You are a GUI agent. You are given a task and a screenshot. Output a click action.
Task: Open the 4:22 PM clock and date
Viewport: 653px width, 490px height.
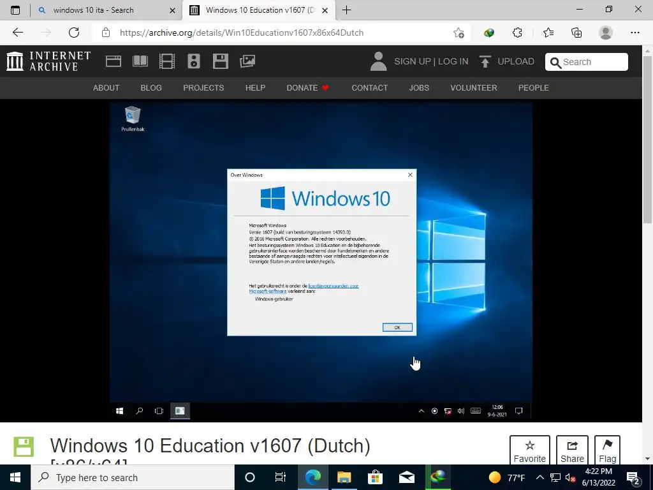[x=599, y=477]
